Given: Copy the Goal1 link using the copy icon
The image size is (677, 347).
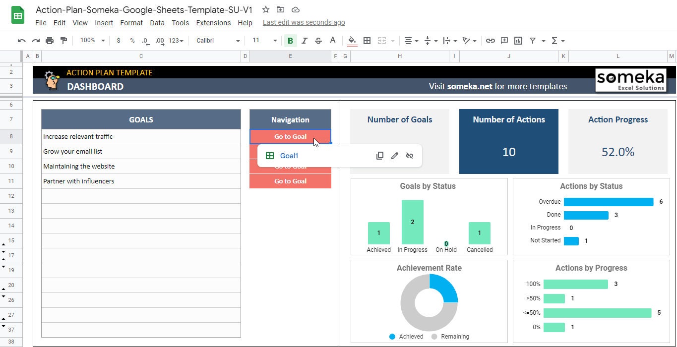Looking at the screenshot, I should [379, 155].
